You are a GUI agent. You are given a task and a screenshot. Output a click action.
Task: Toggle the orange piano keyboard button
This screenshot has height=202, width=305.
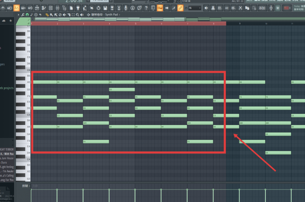coord(160,8)
